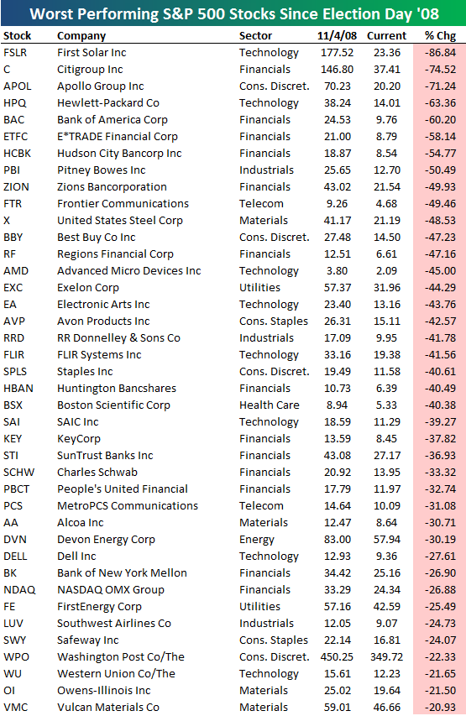466x716 pixels.
Task: Click Advanced Micro Devices Inc name
Action: coord(128,271)
